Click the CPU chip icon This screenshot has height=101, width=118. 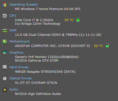pos(5,16)
